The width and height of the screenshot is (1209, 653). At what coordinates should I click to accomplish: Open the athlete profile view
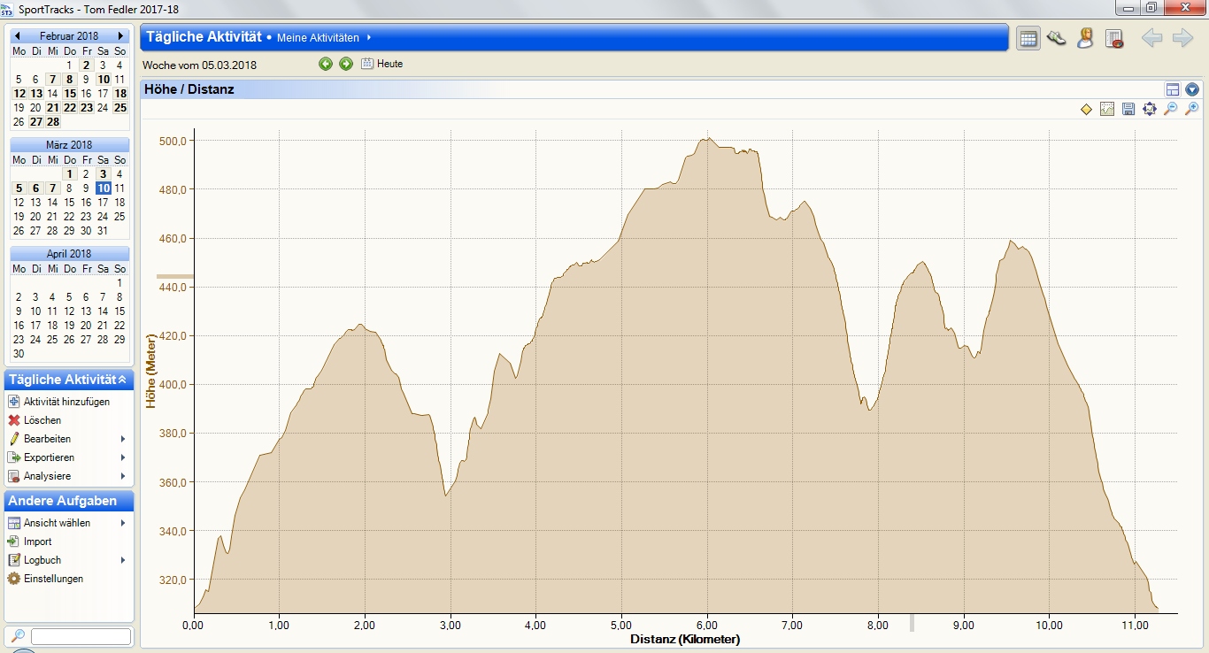1085,38
